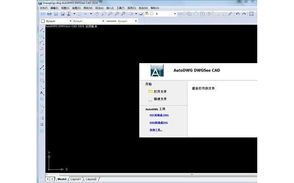294x183 pixels.
Task: Click the Table tool in left toolbar
Action: (x=42, y=124)
